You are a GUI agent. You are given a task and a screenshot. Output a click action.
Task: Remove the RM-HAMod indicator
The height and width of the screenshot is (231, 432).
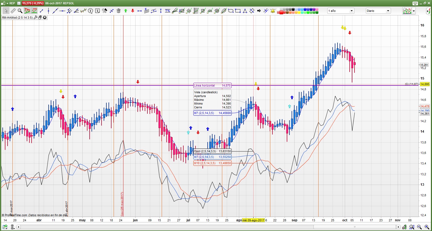(45, 18)
